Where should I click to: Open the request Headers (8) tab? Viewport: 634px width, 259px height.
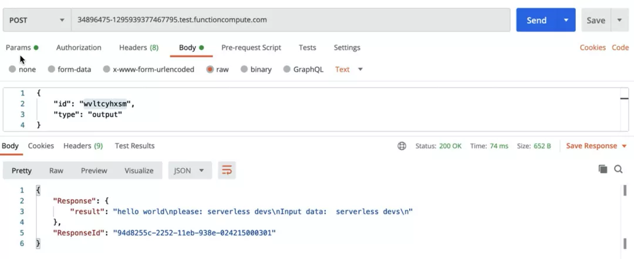[139, 47]
